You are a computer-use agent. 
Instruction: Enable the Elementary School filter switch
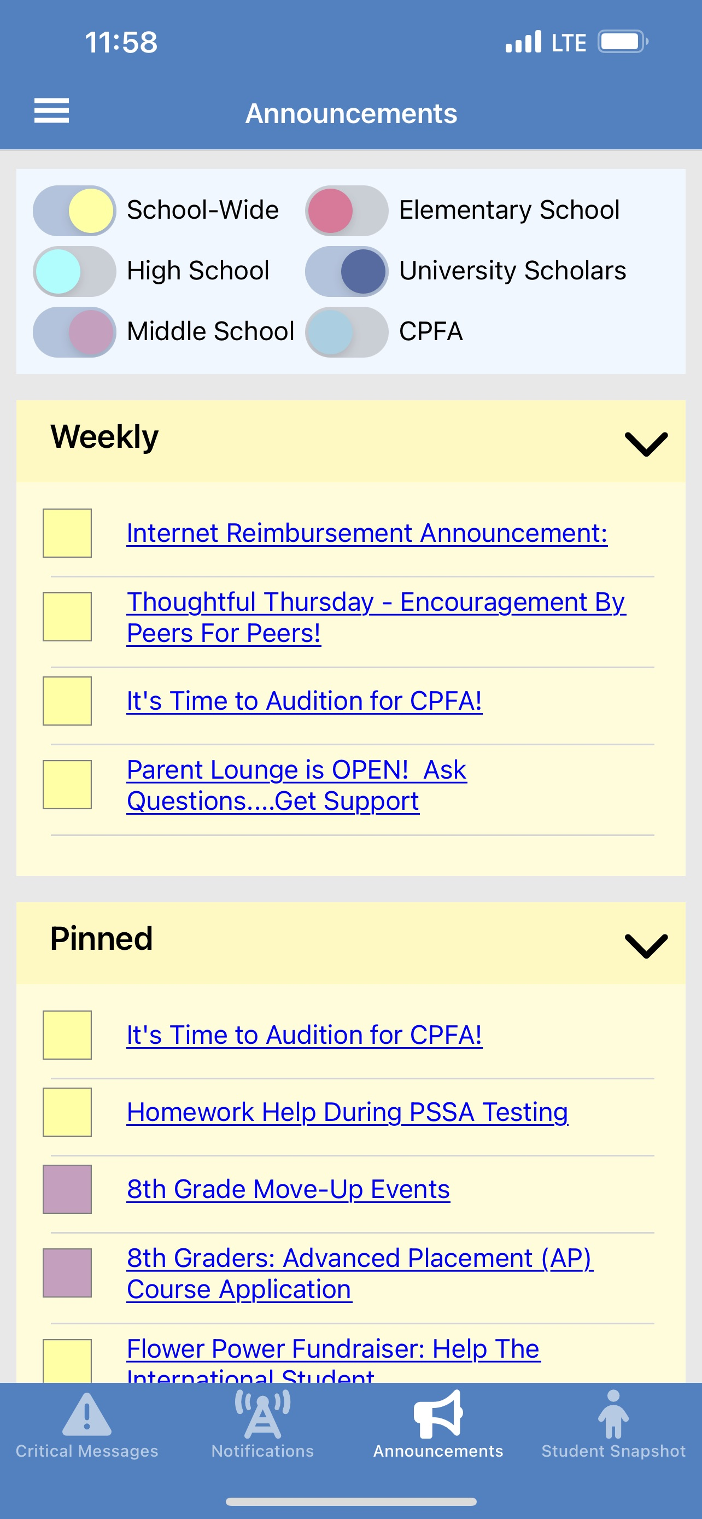[347, 211]
